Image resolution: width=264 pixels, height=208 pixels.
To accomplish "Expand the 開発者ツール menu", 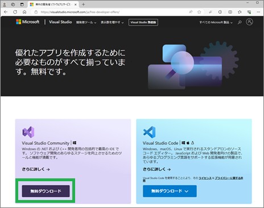I will pos(86,22).
